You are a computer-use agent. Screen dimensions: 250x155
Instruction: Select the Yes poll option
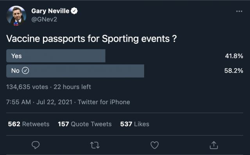(56, 56)
